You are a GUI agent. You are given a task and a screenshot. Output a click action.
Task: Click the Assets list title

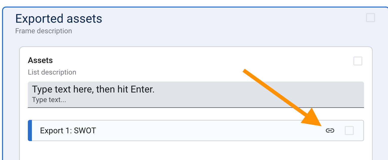click(x=40, y=60)
